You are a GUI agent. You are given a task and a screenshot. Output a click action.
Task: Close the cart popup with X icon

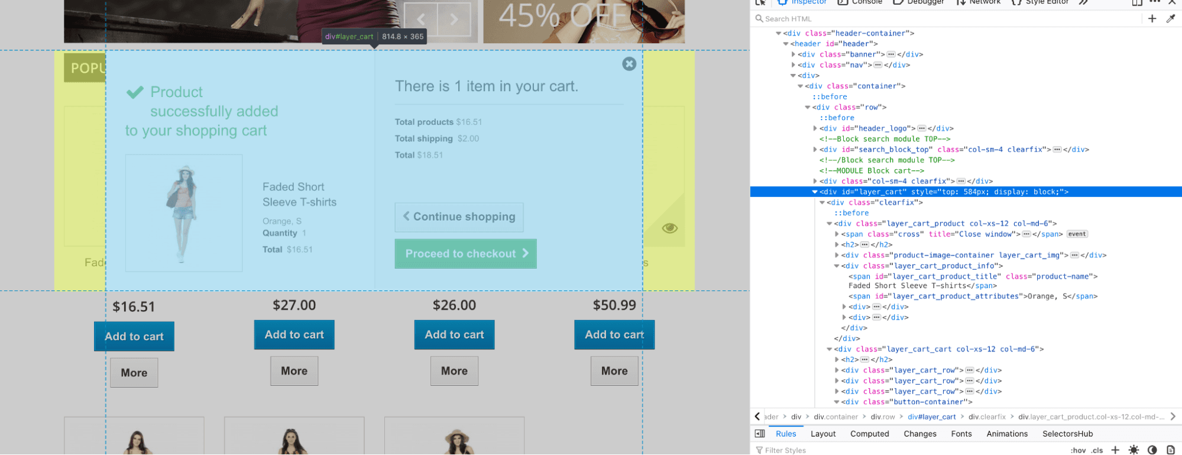[629, 64]
